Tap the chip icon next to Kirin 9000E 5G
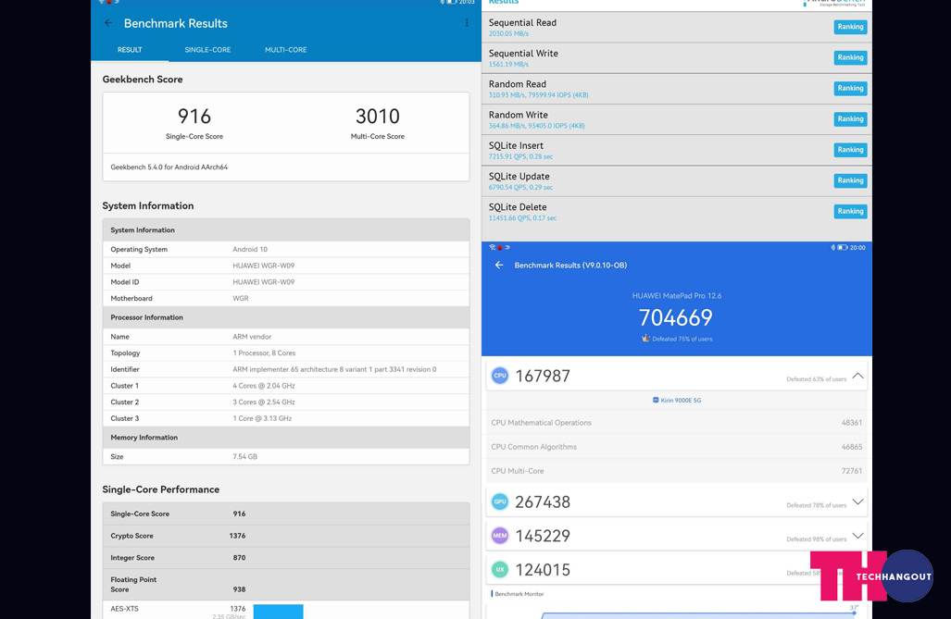The width and height of the screenshot is (951, 619). tap(656, 400)
